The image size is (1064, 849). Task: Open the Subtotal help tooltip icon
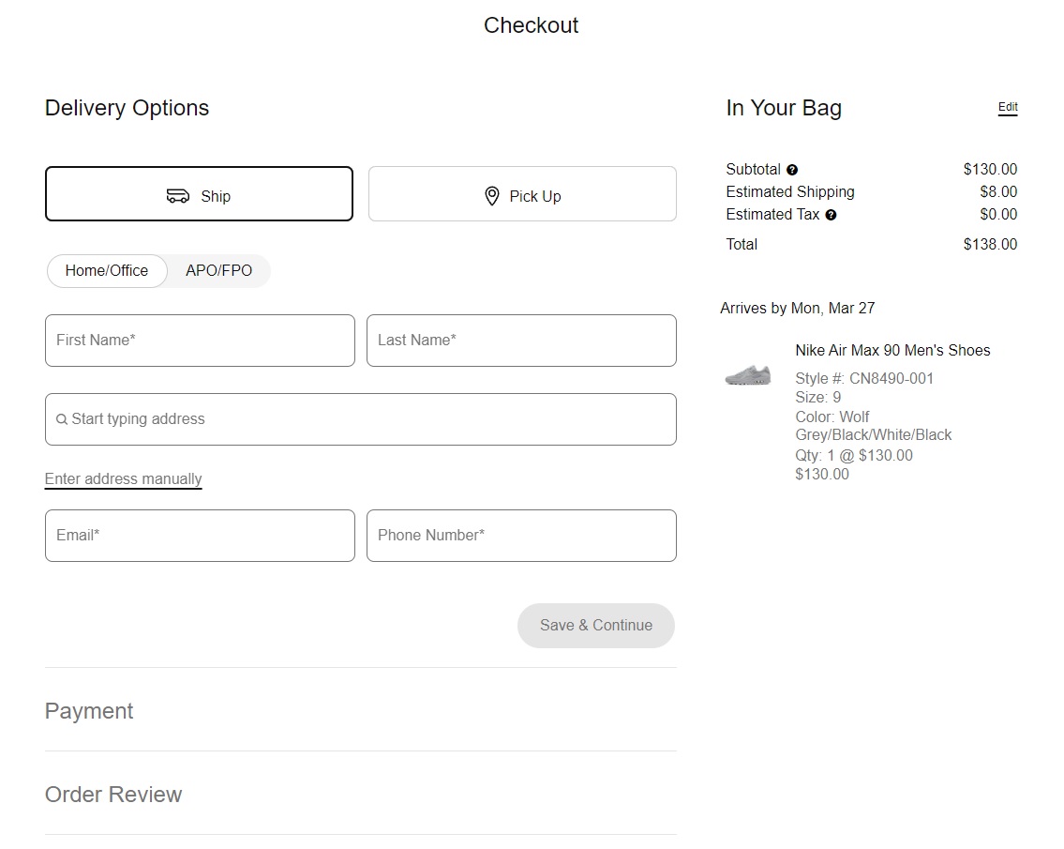pyautogui.click(x=792, y=170)
